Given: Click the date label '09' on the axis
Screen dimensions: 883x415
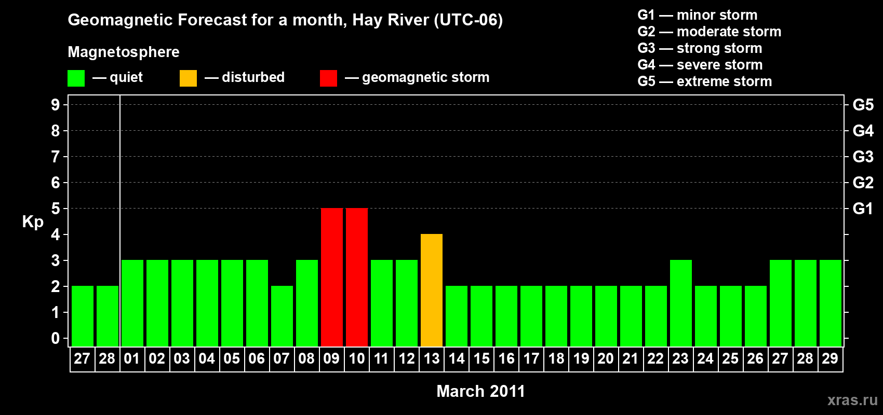Looking at the screenshot, I should 331,358.
